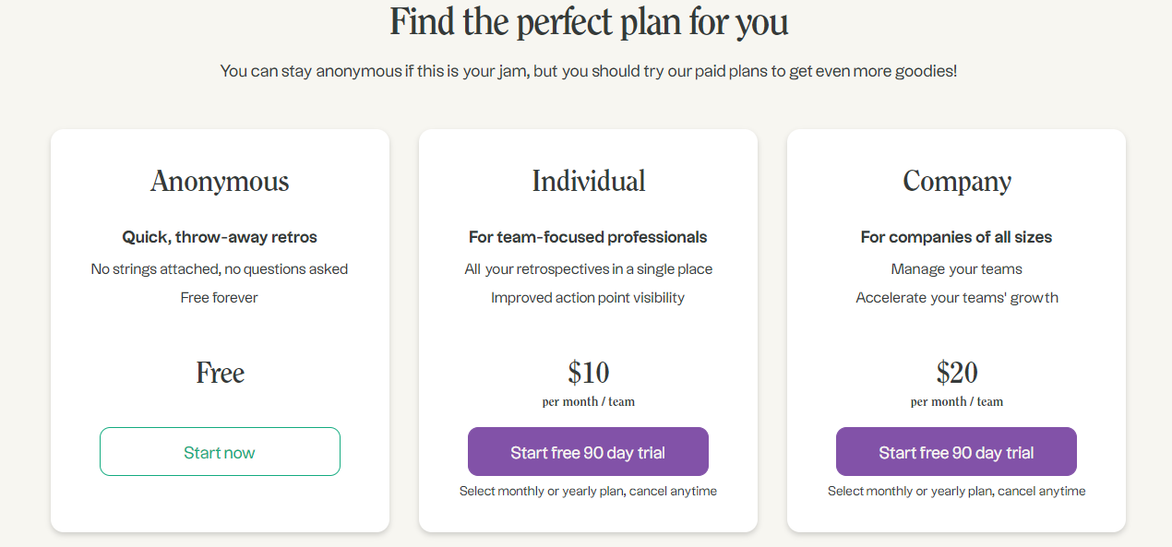Click "Accelerate your teams' growth" feature
The height and width of the screenshot is (547, 1172).
click(956, 298)
